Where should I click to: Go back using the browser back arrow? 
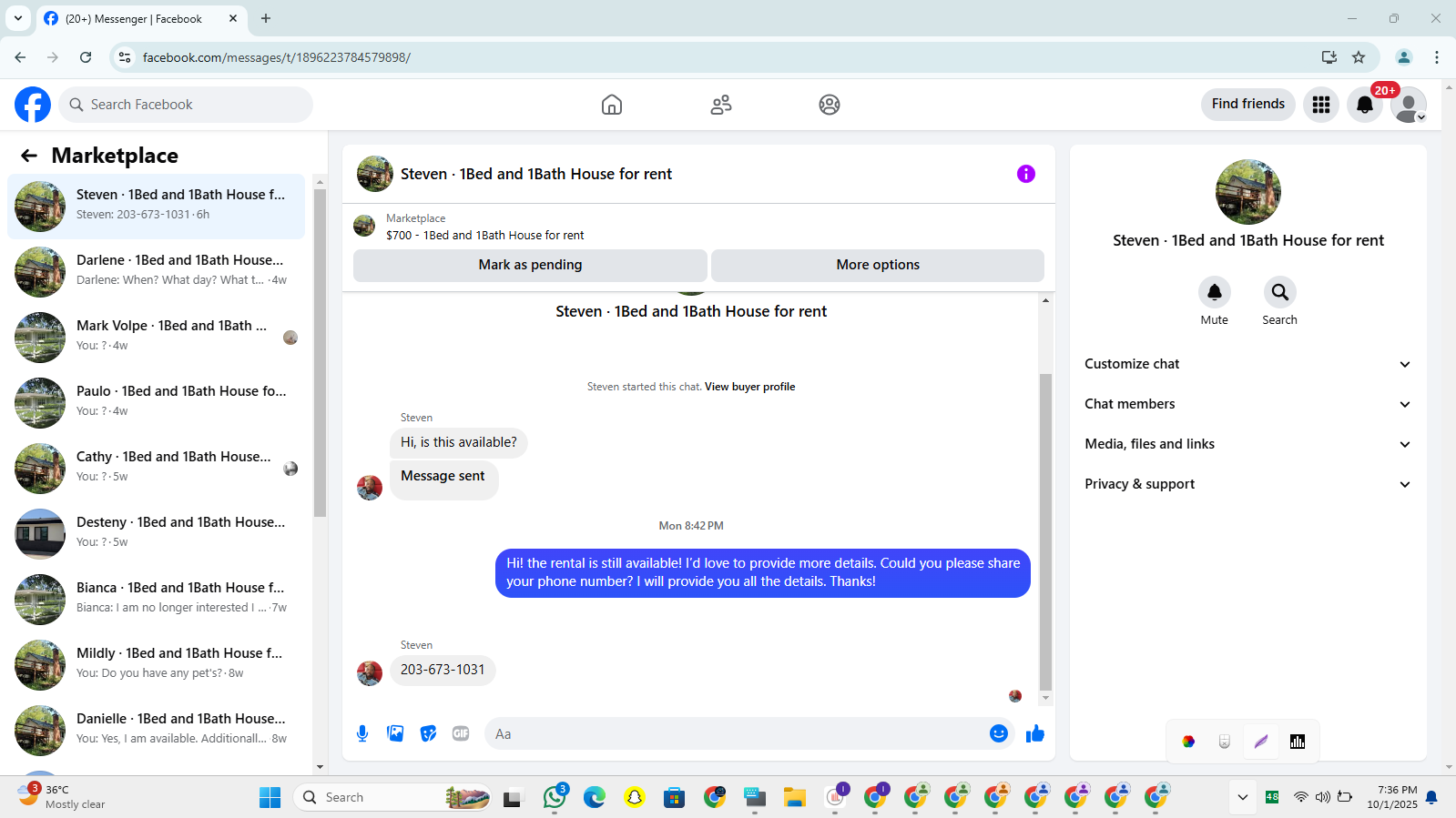coord(20,57)
